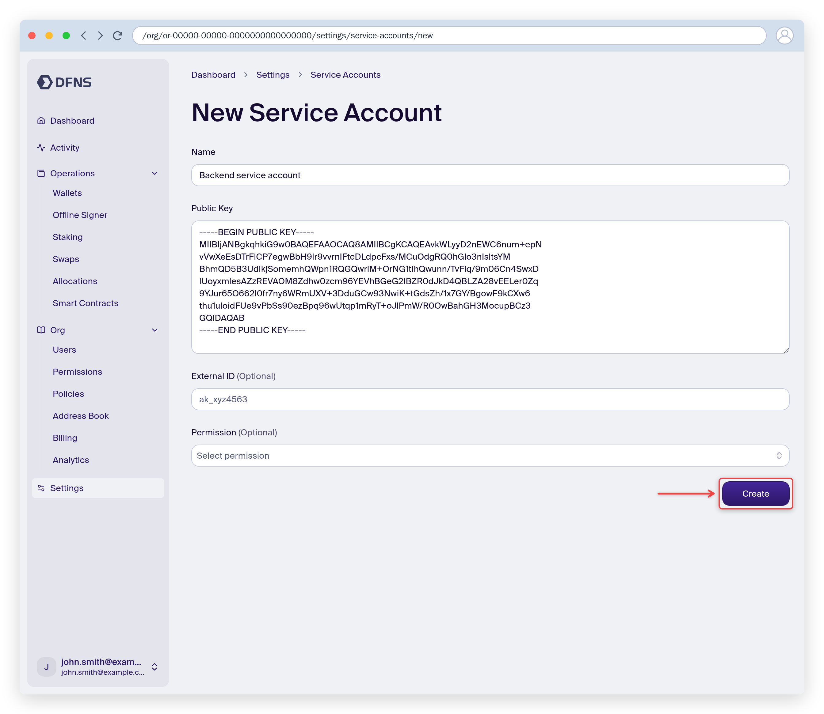Click the Name field label
Screen dimensions: 824x714
click(x=203, y=152)
